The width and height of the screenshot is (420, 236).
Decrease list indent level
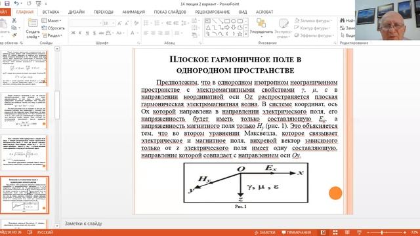pyautogui.click(x=169, y=23)
